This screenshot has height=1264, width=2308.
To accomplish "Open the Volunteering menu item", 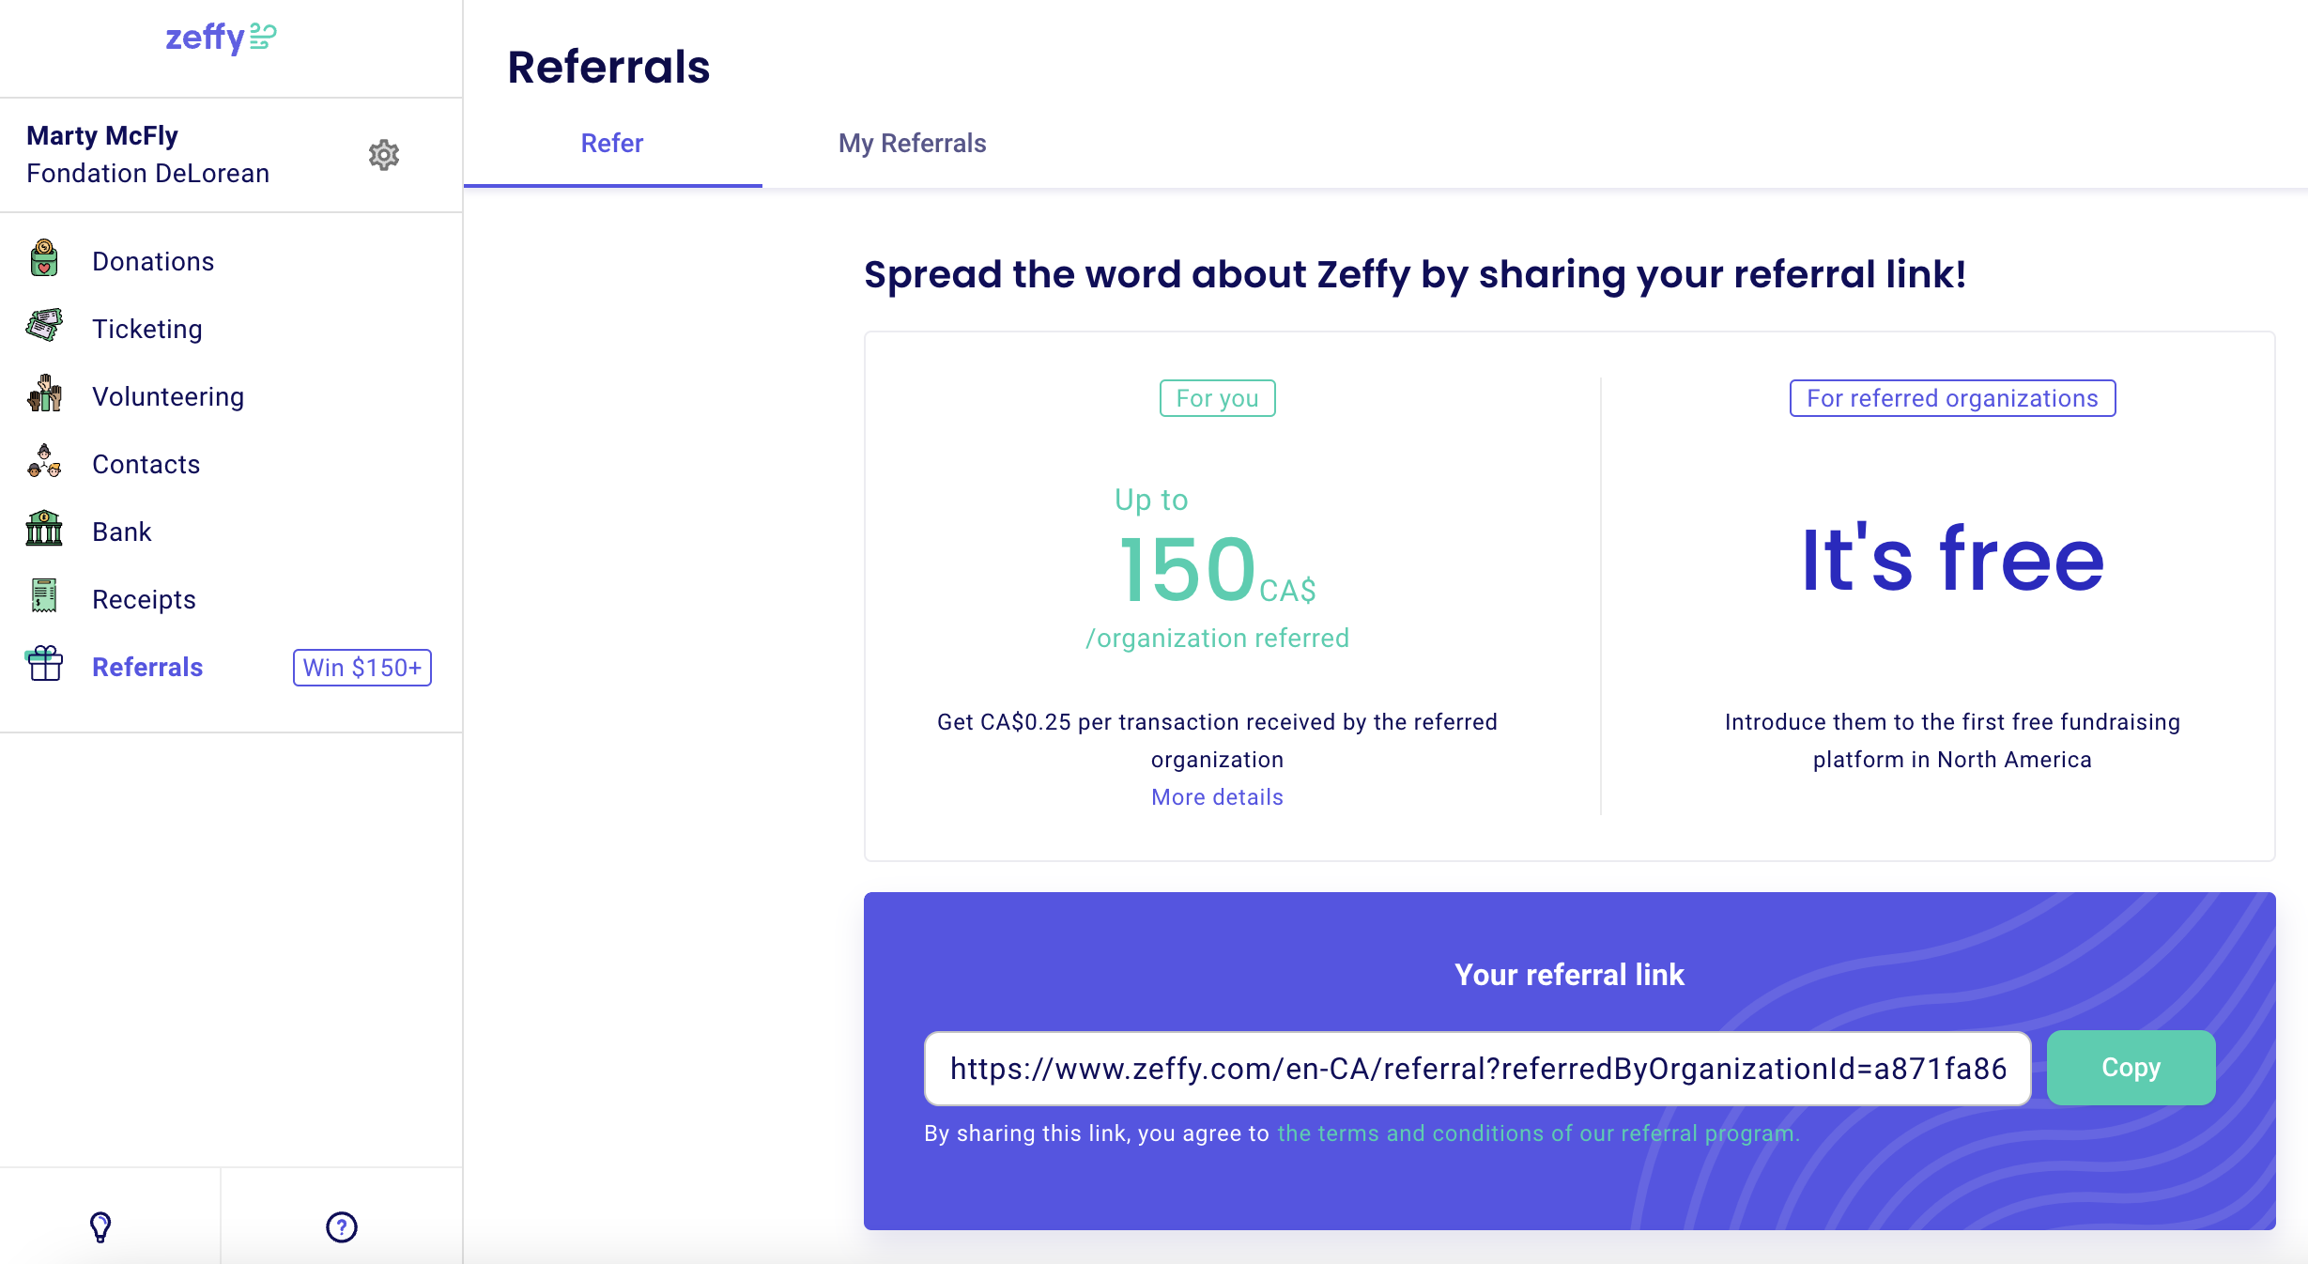I will (168, 397).
